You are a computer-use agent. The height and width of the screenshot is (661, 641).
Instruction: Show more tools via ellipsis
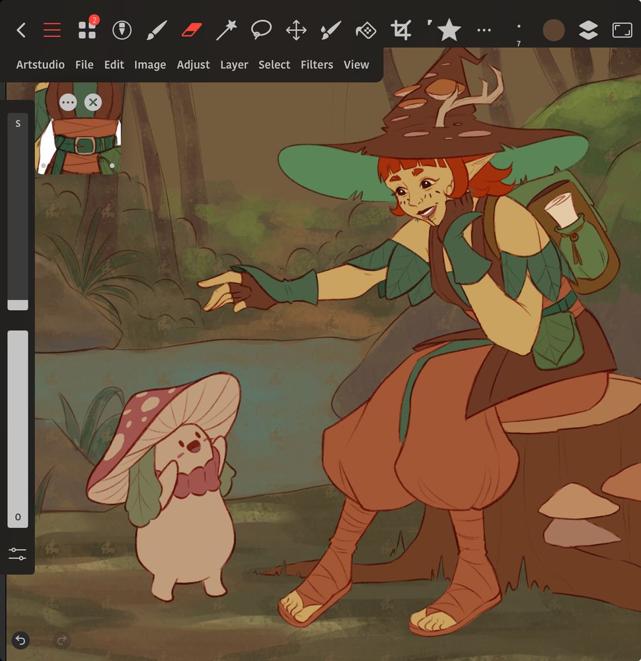(x=484, y=30)
